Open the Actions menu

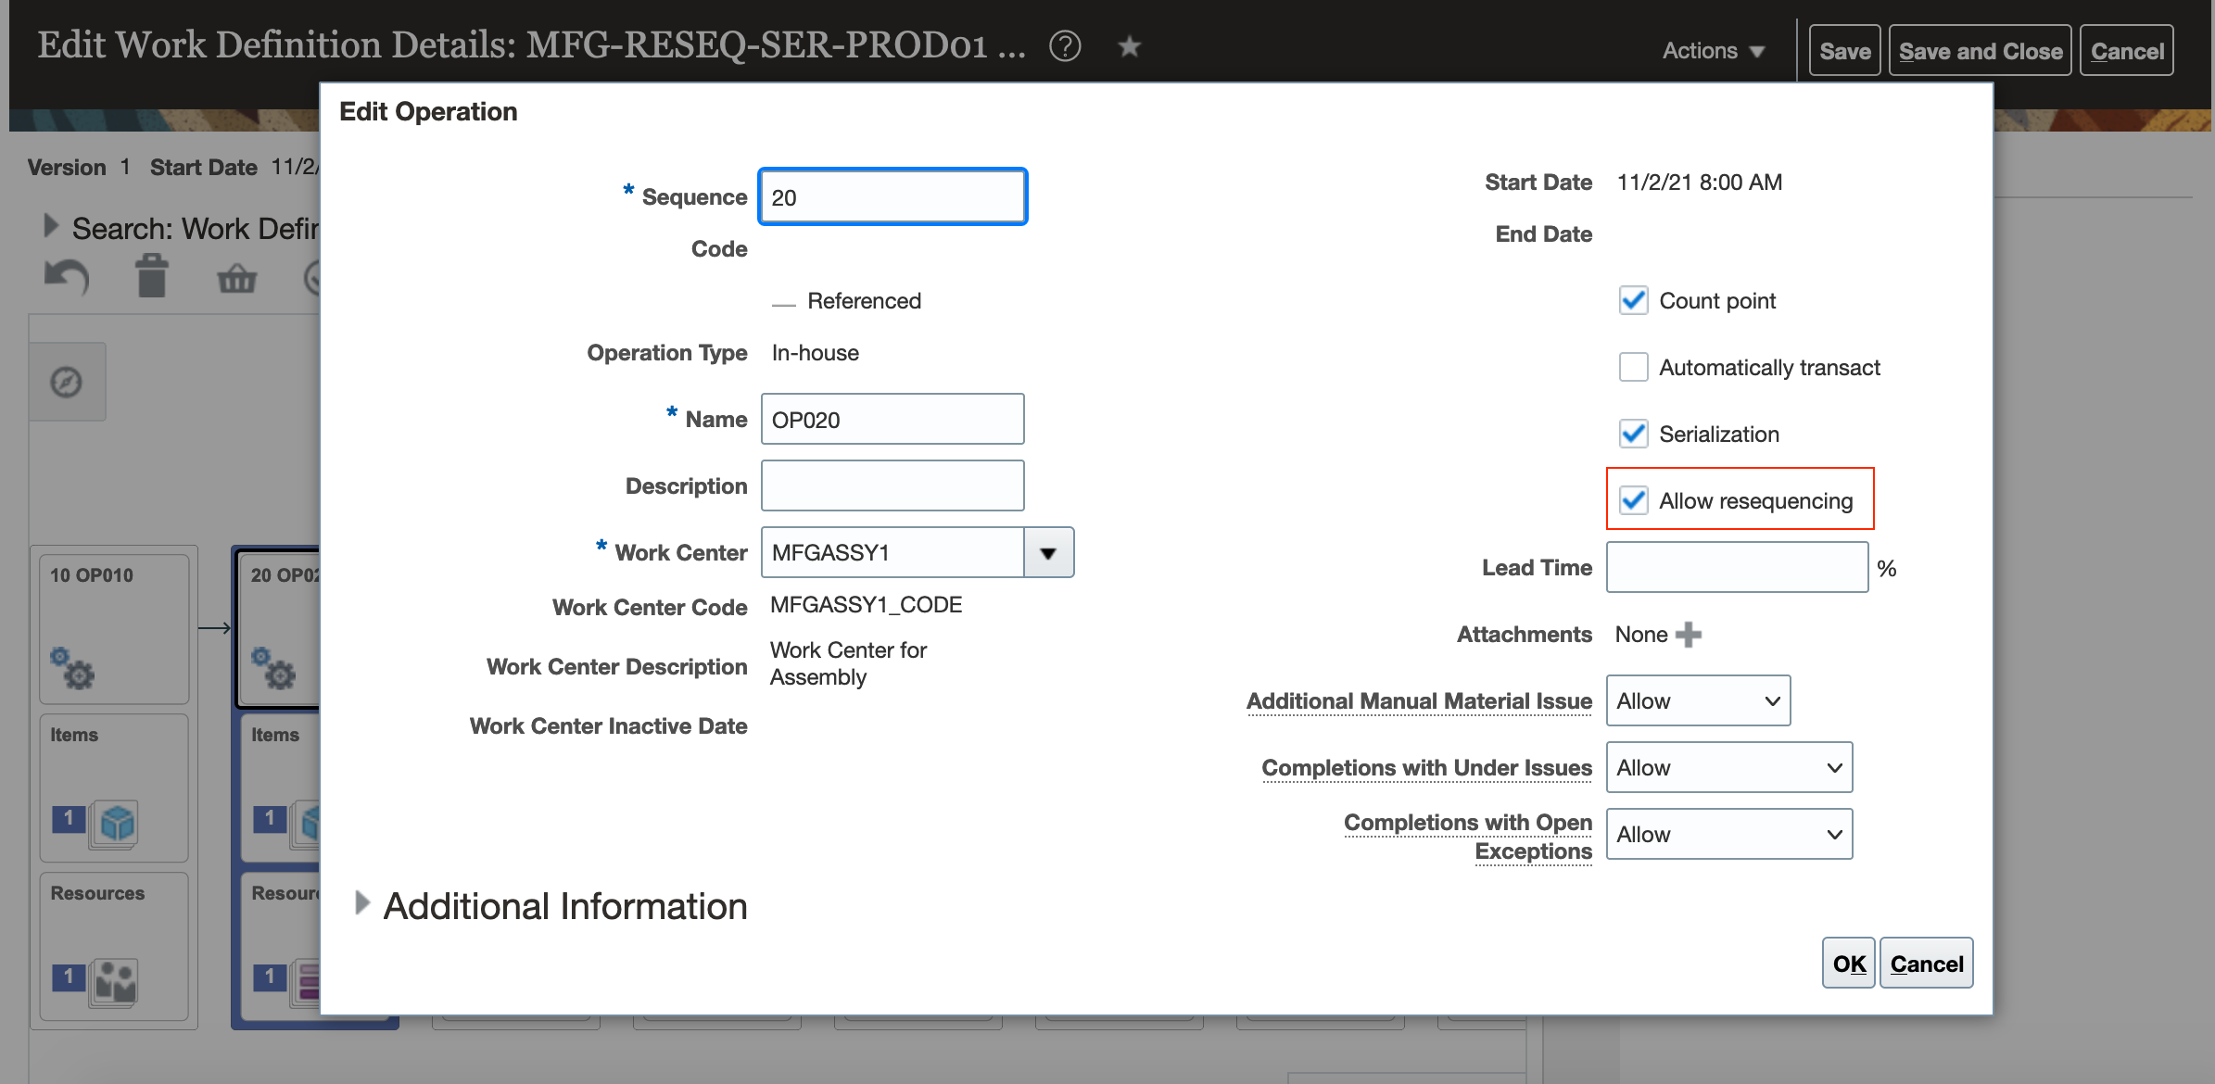[x=1713, y=51]
